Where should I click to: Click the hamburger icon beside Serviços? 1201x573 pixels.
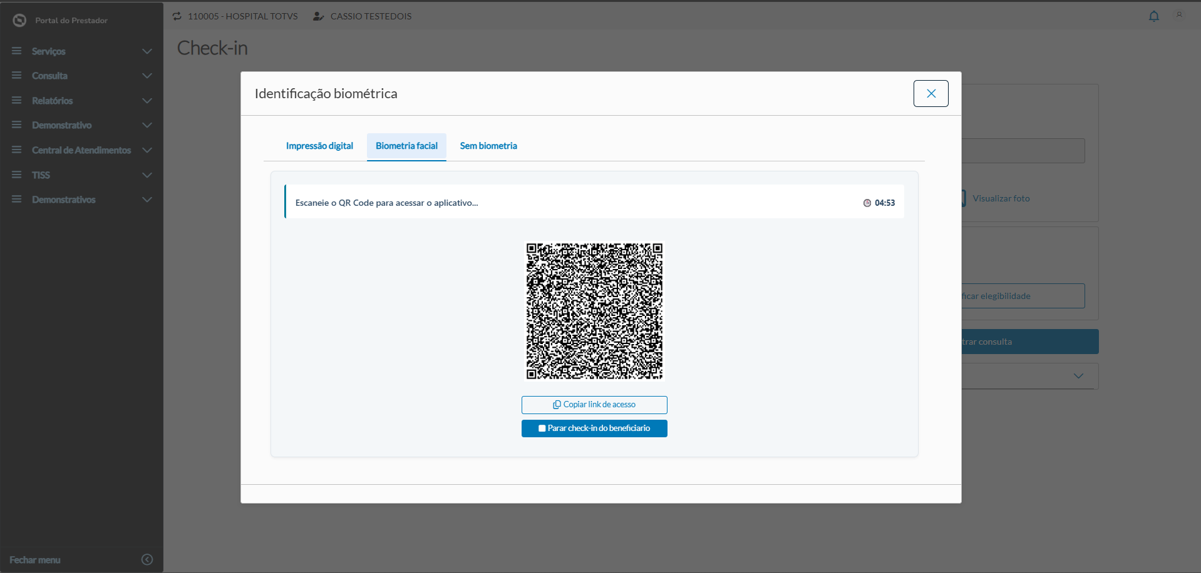17,51
